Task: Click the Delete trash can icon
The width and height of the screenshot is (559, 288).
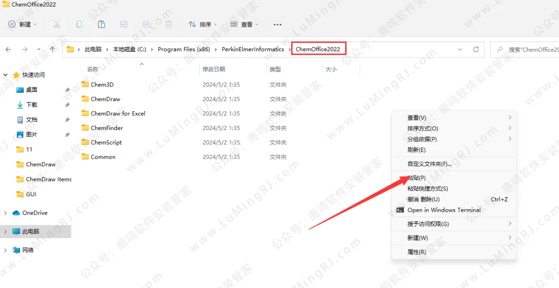Action: click(x=168, y=24)
